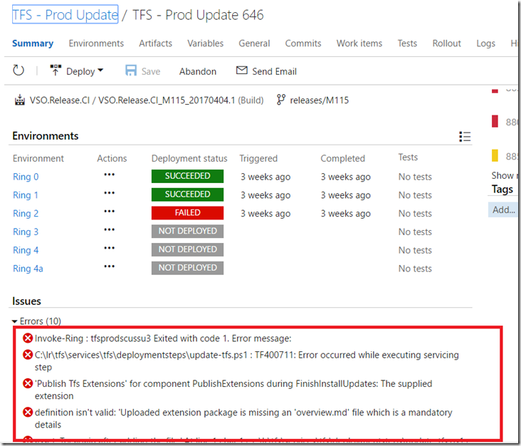Open the Ring 0 environment link

(x=26, y=177)
